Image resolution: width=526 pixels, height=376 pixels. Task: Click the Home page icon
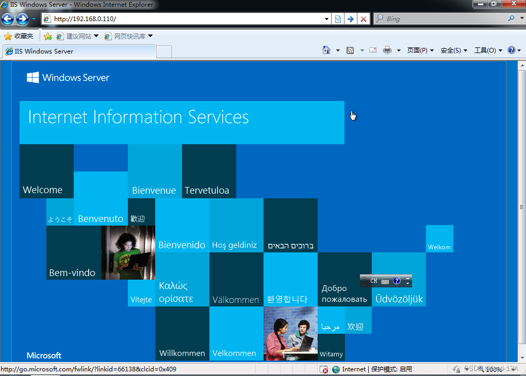(x=326, y=50)
